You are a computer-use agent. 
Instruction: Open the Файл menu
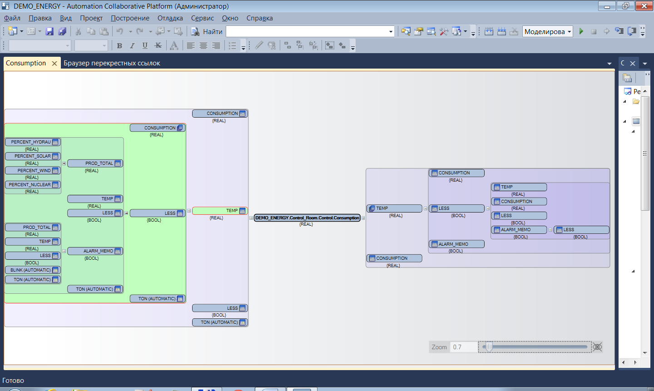(12, 18)
